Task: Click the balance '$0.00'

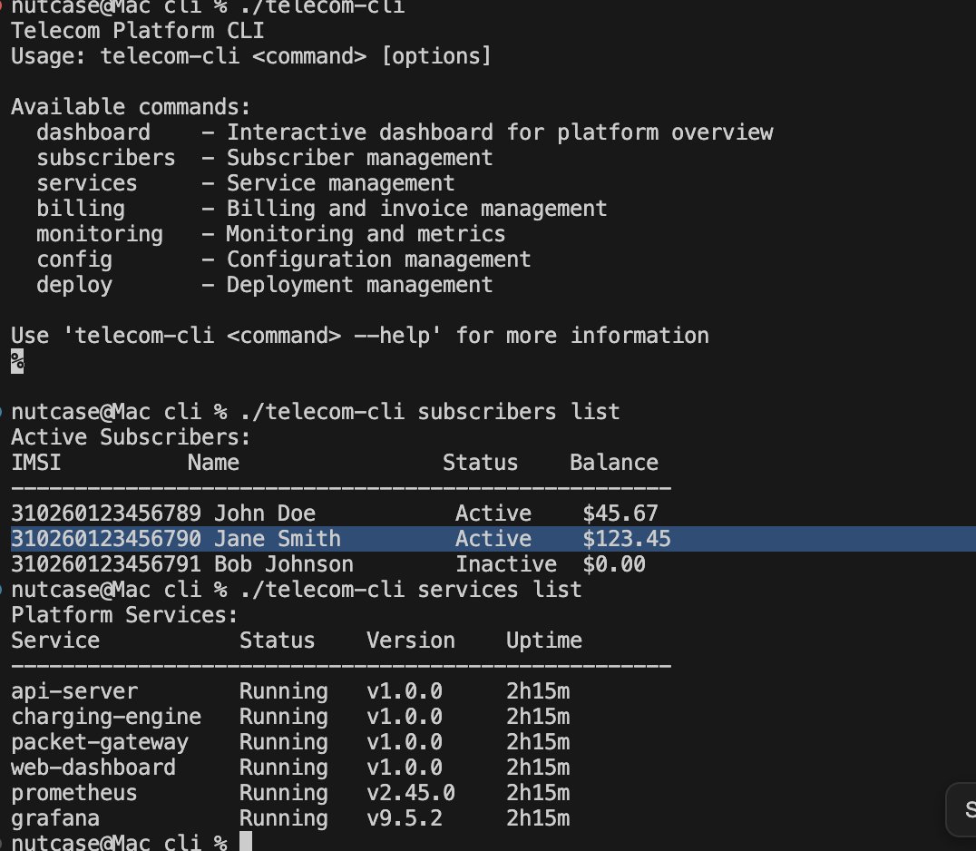Action: coord(614,564)
